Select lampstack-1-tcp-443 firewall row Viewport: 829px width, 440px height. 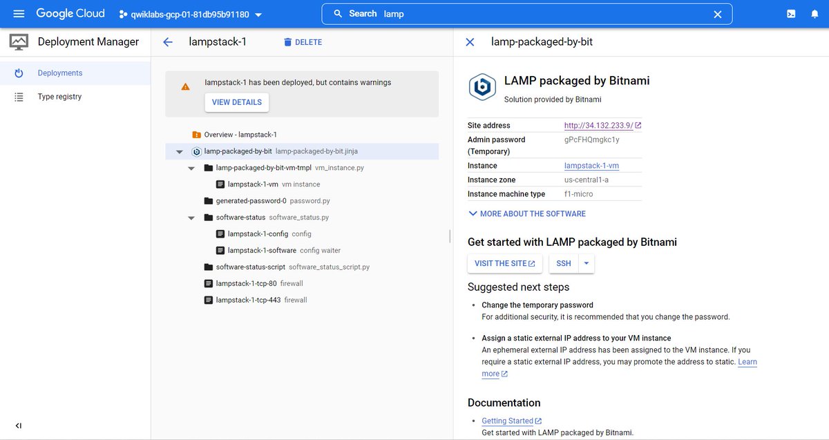point(302,300)
